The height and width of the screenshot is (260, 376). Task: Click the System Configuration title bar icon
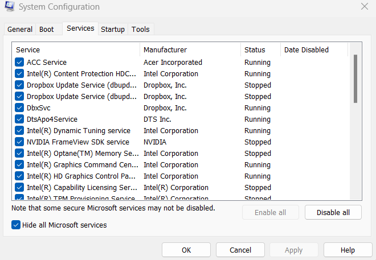click(x=9, y=7)
